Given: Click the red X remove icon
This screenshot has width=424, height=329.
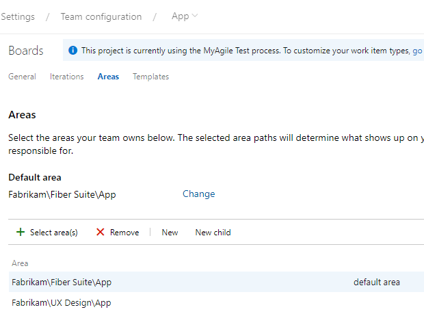Looking at the screenshot, I should click(101, 233).
